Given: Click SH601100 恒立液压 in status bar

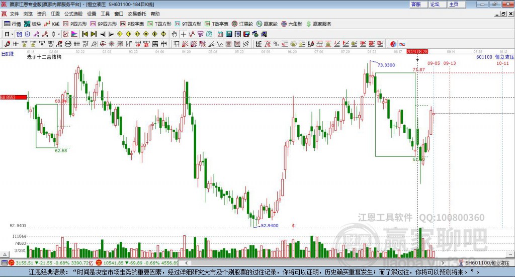Looking at the screenshot, I should coord(487,263).
